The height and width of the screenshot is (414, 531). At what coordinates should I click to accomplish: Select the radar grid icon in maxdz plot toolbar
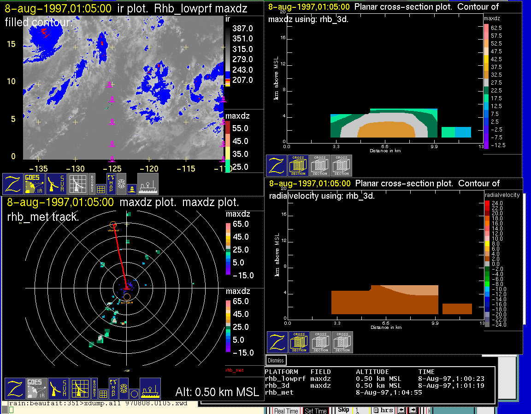80,389
